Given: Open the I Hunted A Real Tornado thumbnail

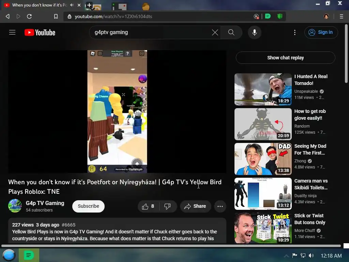Looking at the screenshot, I should point(263,89).
